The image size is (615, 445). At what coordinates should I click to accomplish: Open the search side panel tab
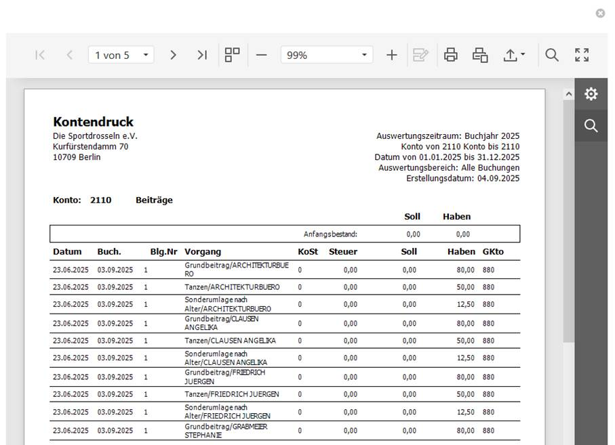(591, 126)
